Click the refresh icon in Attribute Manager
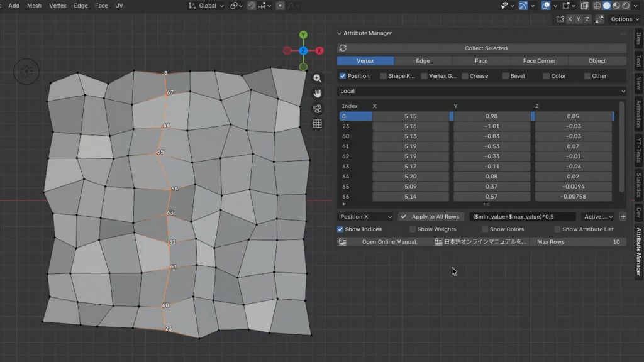 click(342, 48)
